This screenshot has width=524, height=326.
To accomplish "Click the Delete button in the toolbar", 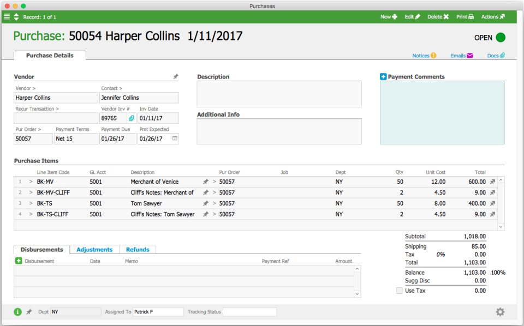I will (437, 17).
